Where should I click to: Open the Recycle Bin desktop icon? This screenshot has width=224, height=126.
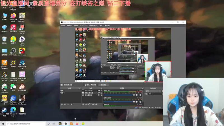[x=4, y=40]
